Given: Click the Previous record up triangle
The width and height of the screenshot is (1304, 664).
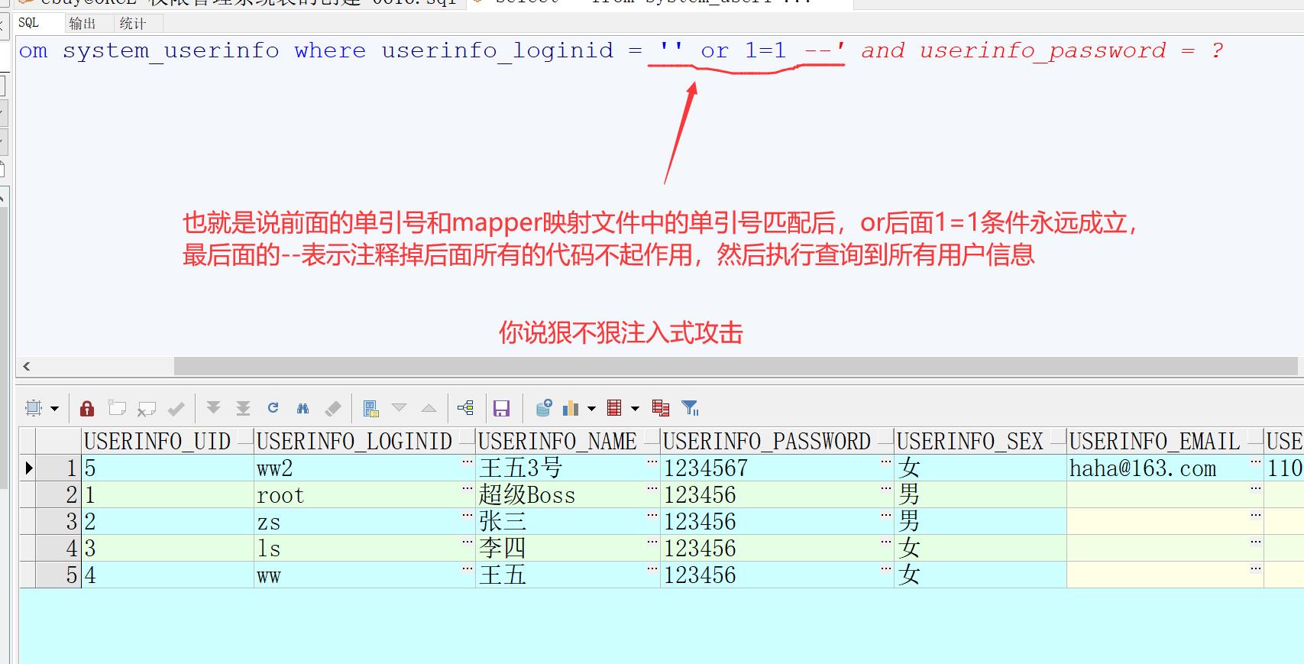Looking at the screenshot, I should (x=429, y=408).
